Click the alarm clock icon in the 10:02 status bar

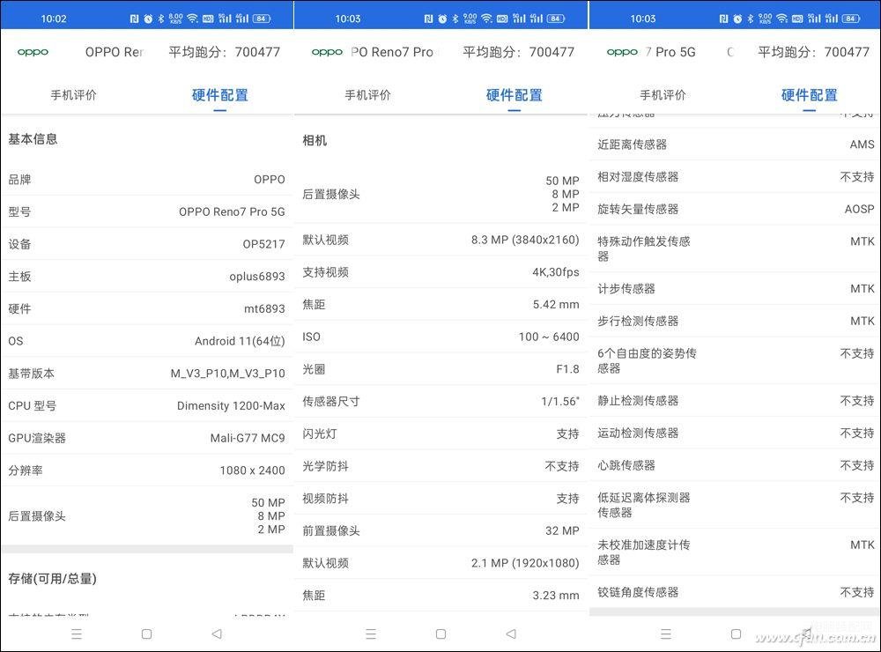148,19
